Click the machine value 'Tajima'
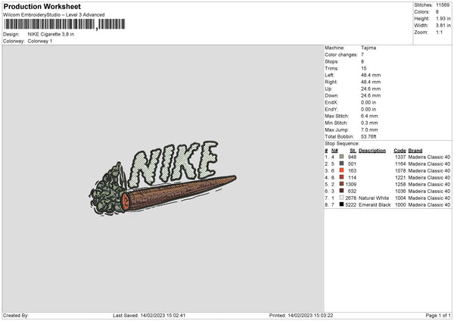 (368, 48)
